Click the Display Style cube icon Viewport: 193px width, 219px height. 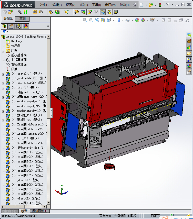click(x=118, y=20)
